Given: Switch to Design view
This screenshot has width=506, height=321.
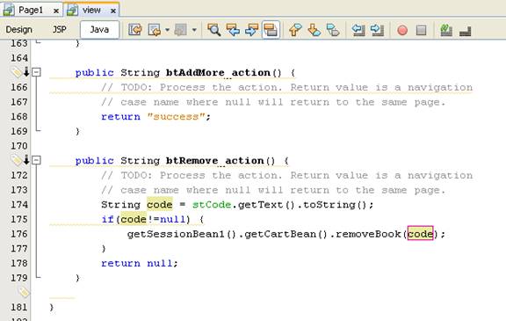Looking at the screenshot, I should 19,30.
